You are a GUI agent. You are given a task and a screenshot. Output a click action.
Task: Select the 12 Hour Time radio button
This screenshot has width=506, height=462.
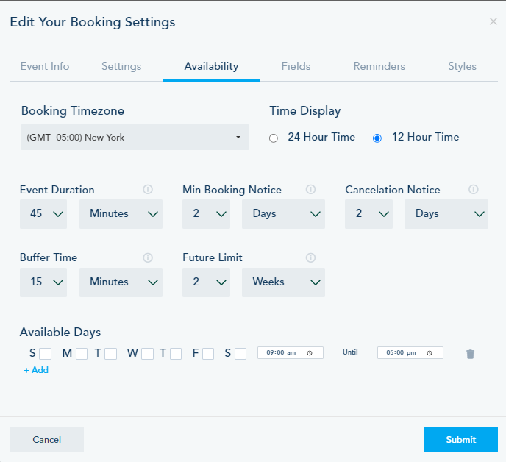[x=377, y=138]
